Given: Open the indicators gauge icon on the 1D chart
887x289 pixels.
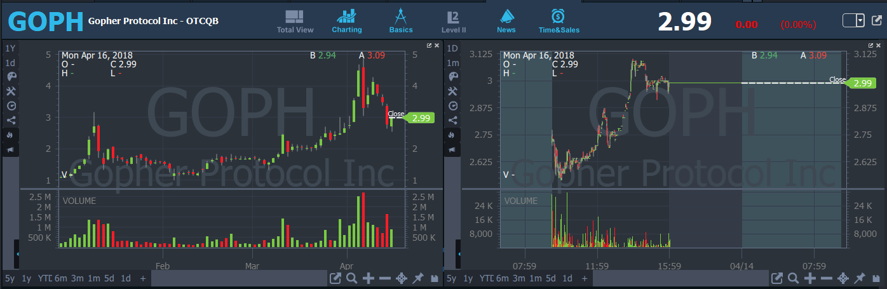Looking at the screenshot, I should pos(452,105).
